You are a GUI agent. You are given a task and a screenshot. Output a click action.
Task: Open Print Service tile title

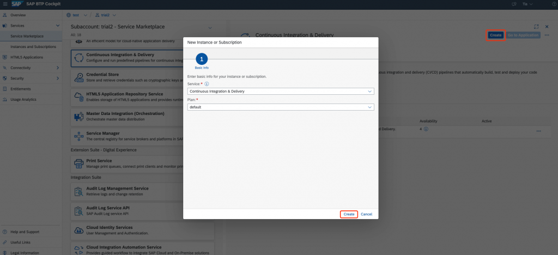click(99, 161)
